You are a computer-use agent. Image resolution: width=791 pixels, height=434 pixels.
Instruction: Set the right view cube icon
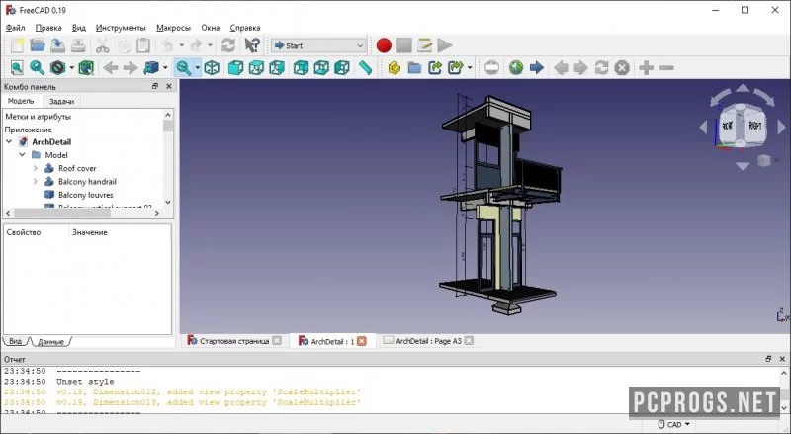277,67
